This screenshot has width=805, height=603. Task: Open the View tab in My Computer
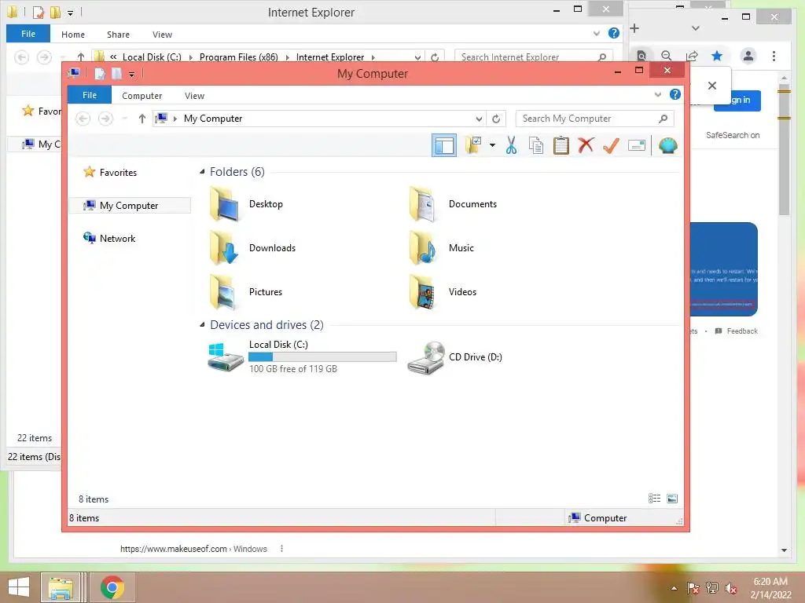click(x=194, y=96)
